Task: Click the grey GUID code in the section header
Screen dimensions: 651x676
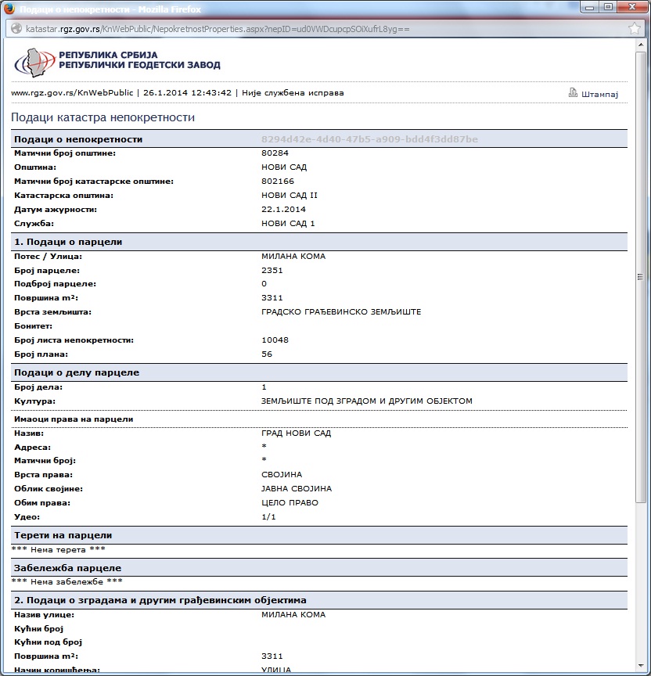Action: tap(369, 139)
